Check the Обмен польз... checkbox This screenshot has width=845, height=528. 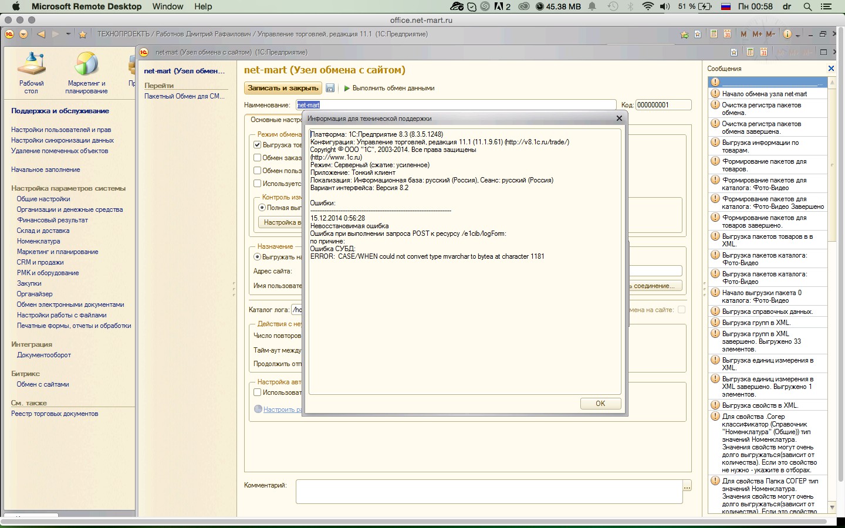257,171
